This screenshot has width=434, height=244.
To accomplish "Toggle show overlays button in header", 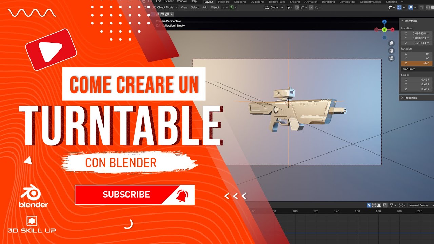I will 411,7.
